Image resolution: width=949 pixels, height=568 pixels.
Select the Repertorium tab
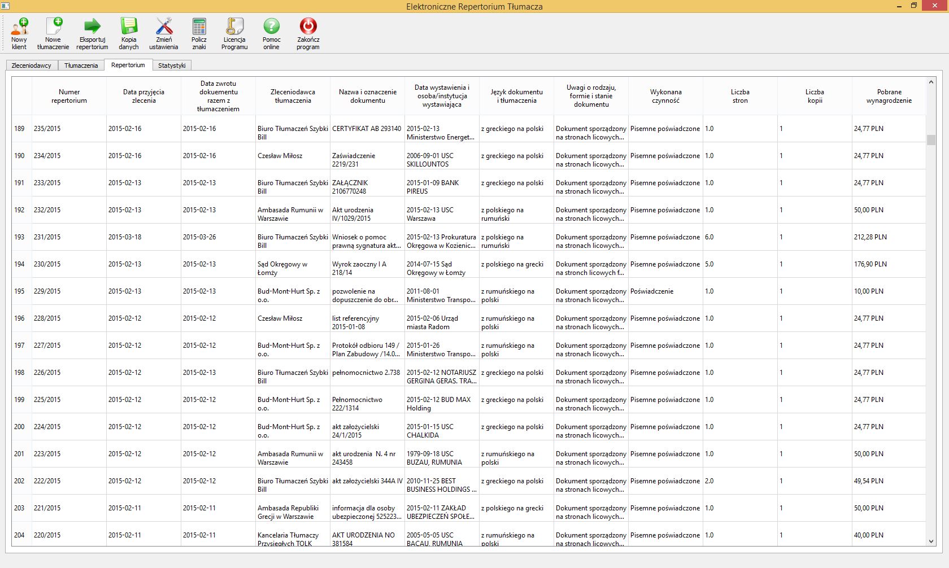click(x=128, y=65)
